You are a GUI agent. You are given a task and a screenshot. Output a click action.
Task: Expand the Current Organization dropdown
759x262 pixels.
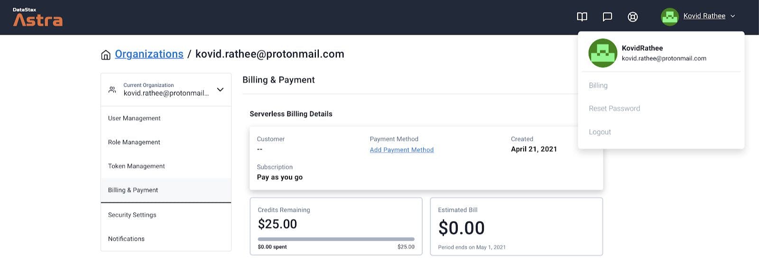tap(220, 90)
